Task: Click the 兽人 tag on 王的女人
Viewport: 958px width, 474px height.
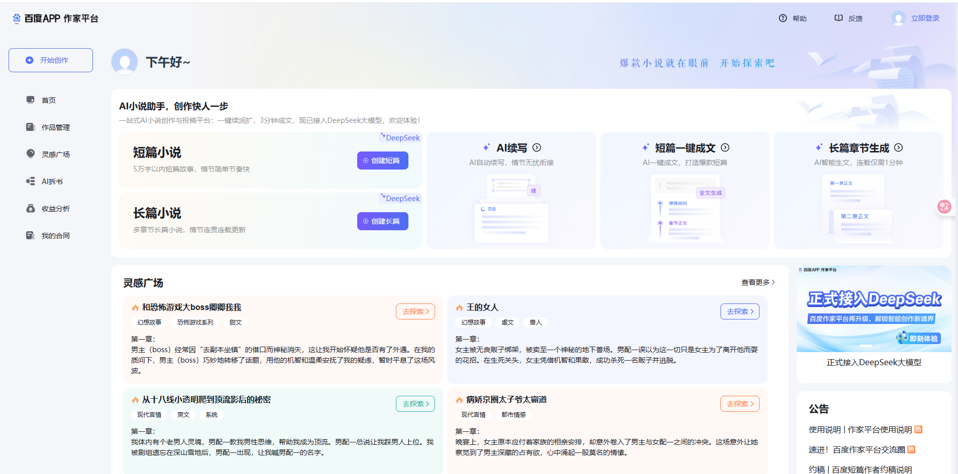Action: 536,323
